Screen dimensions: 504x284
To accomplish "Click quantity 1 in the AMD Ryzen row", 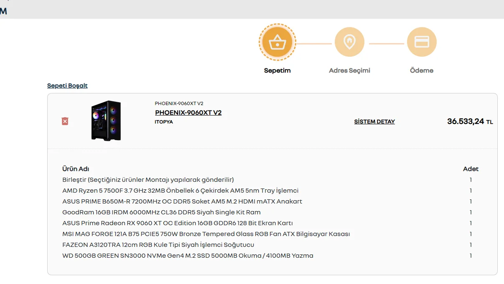I will 471,191.
